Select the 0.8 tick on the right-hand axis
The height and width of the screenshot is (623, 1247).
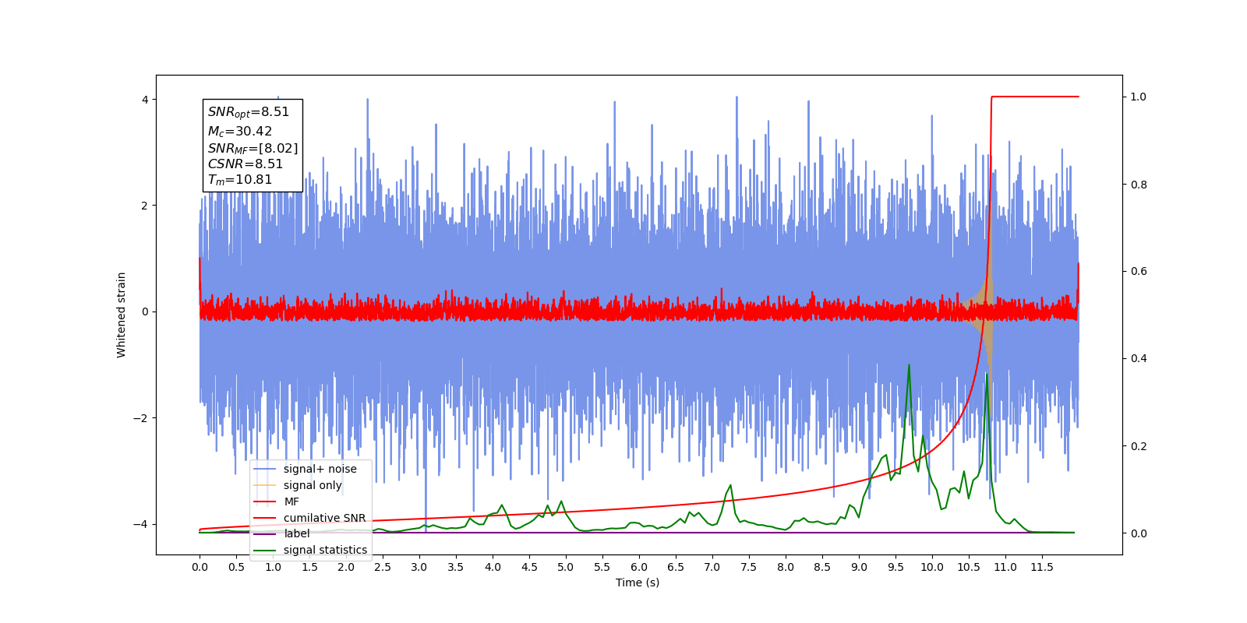[x=1139, y=185]
